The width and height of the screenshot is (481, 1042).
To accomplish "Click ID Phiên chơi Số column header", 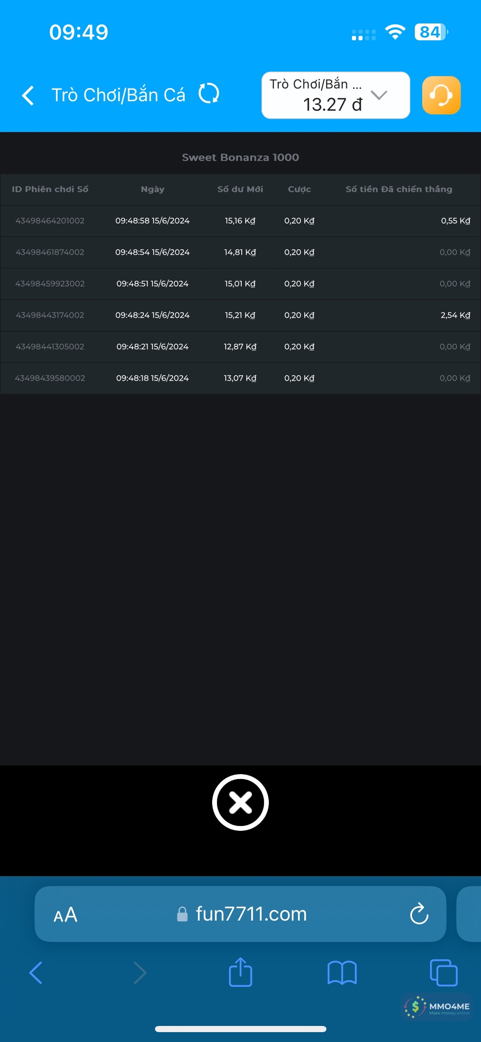I will coord(50,189).
